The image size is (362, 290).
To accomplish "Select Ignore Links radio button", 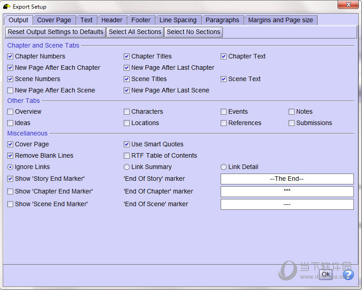I will [10, 167].
